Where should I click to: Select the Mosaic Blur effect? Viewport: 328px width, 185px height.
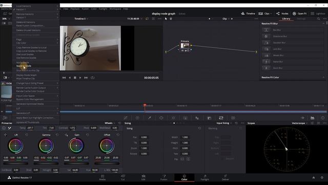[293, 55]
